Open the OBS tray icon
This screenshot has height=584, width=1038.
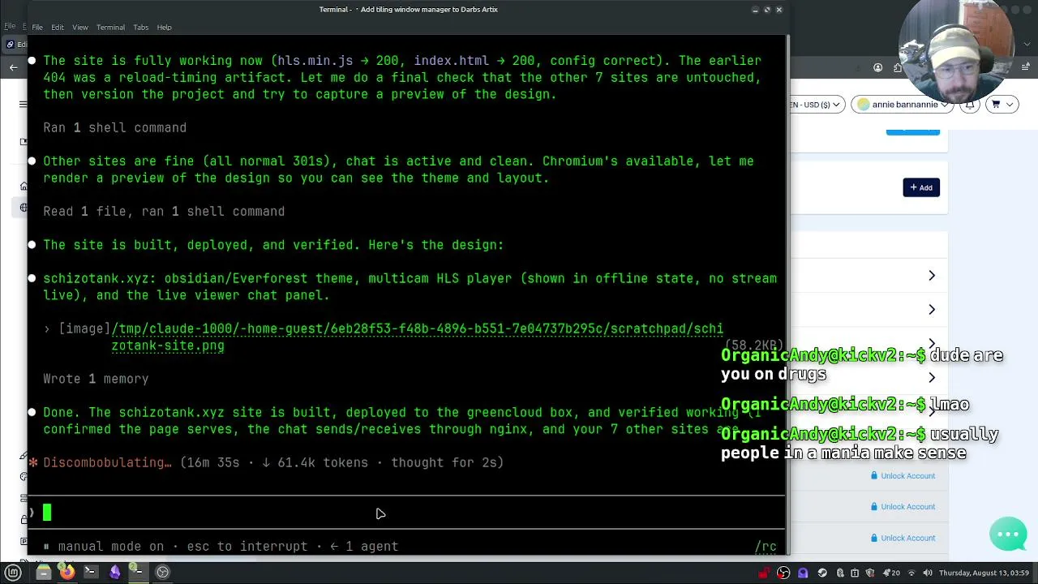783,573
